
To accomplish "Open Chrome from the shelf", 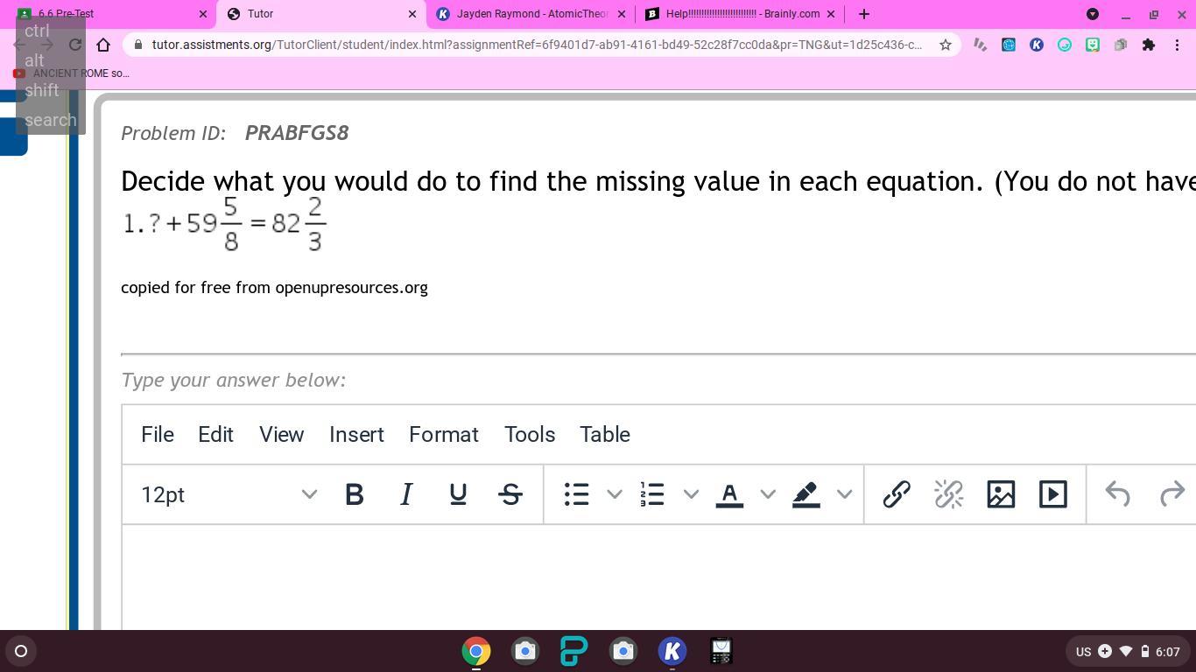I will point(476,651).
